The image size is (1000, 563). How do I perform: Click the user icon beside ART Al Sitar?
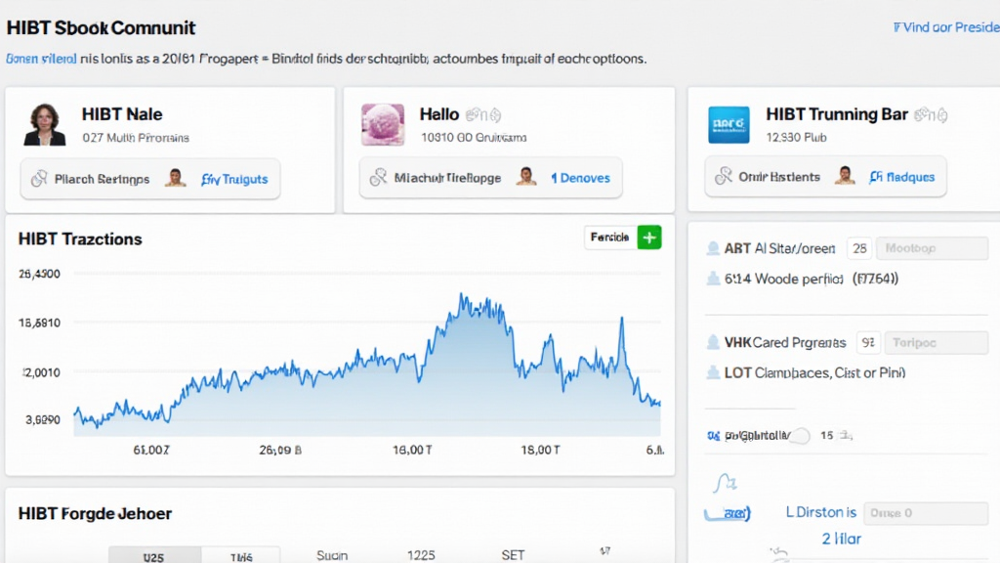coord(713,249)
